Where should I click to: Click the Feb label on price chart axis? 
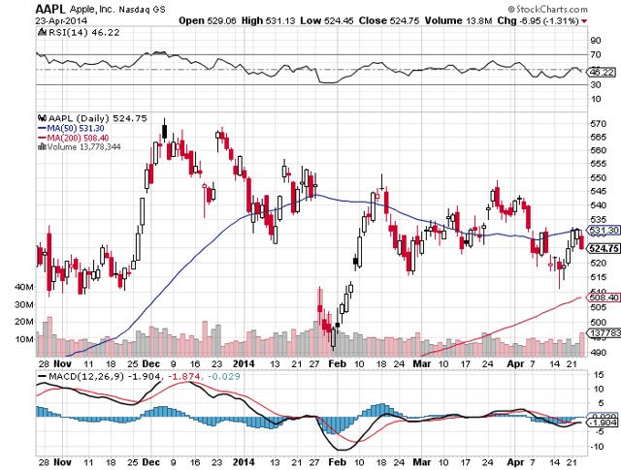click(x=338, y=364)
